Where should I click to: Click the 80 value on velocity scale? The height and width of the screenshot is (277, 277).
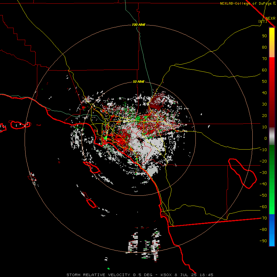(x=264, y=47)
